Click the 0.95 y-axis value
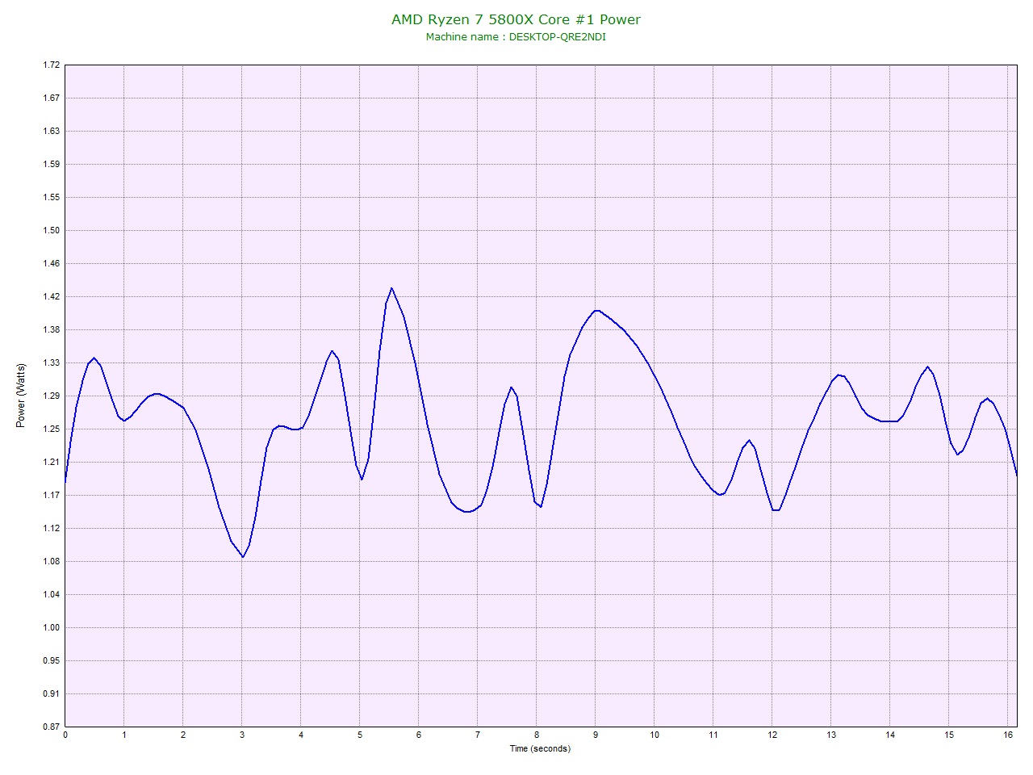 [51, 661]
